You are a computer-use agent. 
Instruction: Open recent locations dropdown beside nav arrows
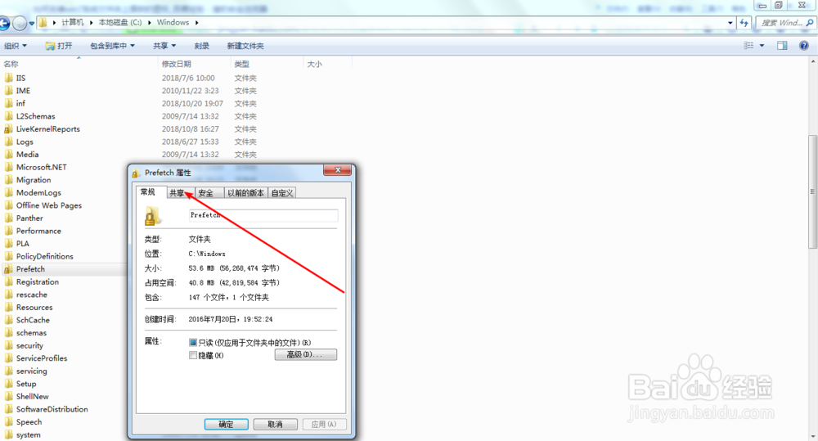pos(31,23)
